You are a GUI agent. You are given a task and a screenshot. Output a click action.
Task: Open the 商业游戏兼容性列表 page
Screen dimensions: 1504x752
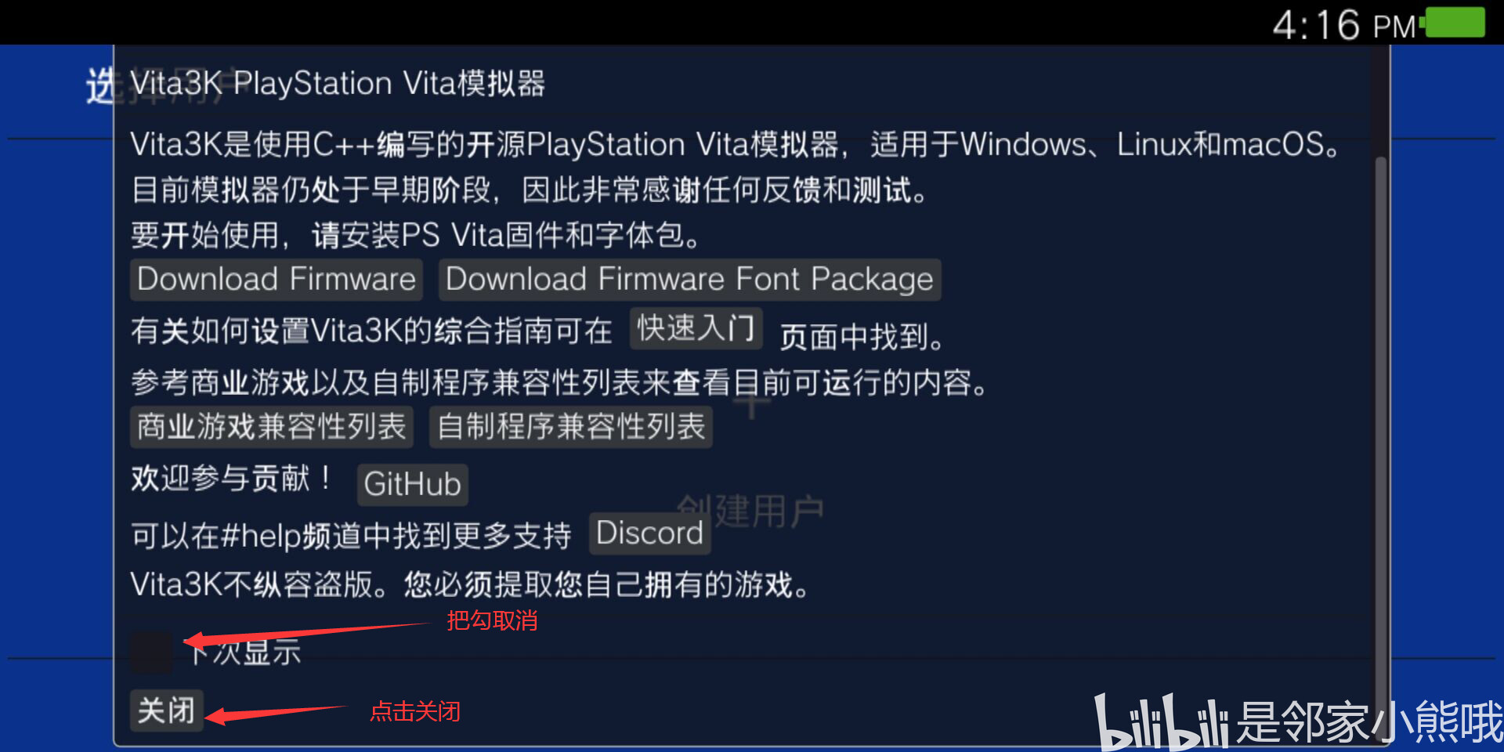271,427
